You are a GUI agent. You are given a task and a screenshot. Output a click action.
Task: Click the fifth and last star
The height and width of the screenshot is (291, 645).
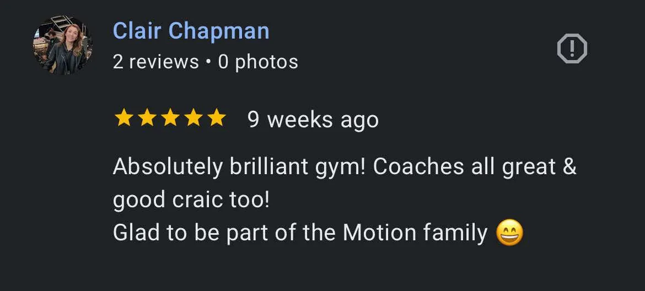pos(217,118)
